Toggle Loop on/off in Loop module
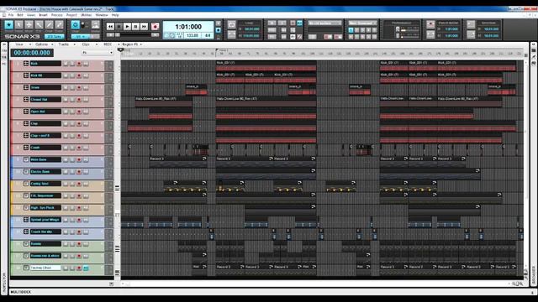 232,24
